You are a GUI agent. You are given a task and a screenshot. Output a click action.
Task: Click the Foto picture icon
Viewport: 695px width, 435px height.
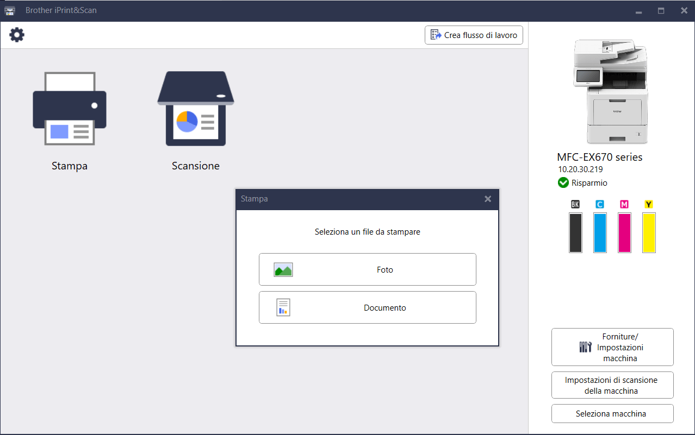(x=283, y=270)
